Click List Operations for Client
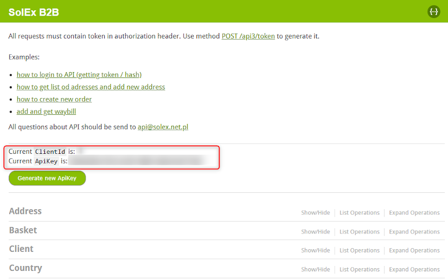Viewport: 448px width, 279px height. click(x=360, y=250)
